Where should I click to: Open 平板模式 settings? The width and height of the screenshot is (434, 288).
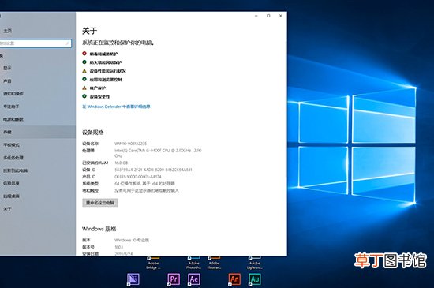[x=11, y=144]
